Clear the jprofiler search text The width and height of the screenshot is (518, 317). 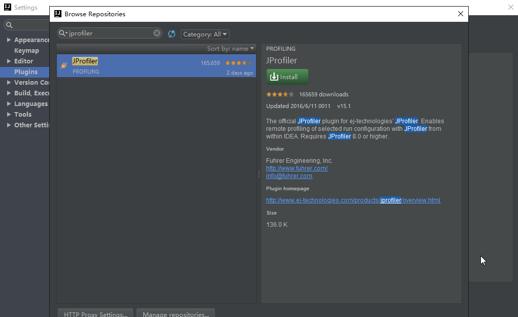(x=157, y=33)
